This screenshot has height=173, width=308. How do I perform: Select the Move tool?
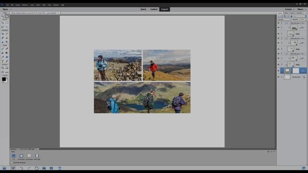[x=2, y=23]
